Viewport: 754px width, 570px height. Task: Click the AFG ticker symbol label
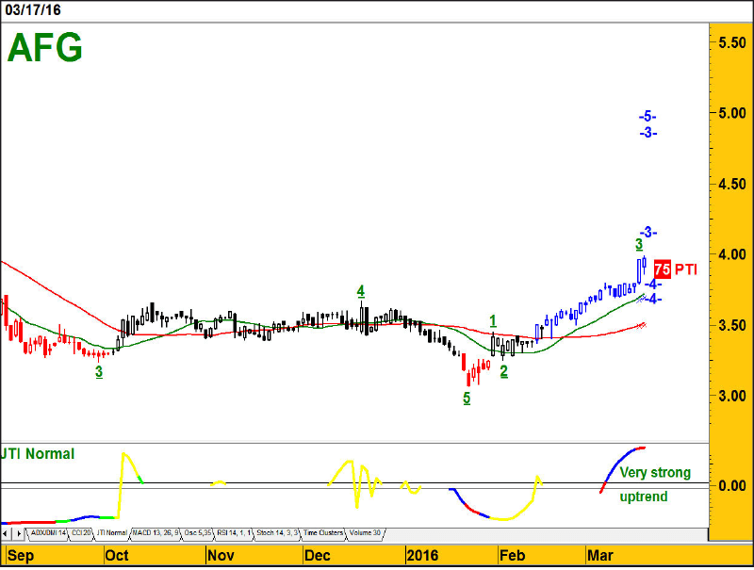(44, 47)
